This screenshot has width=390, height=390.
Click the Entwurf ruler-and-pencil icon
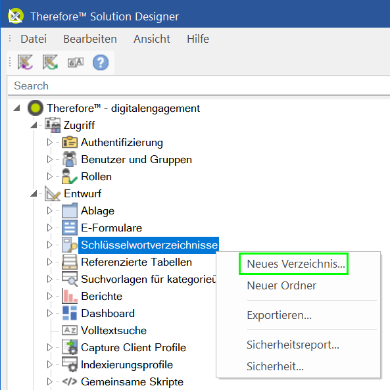pyautogui.click(x=53, y=193)
